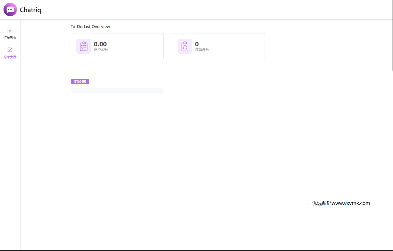Click the 0.00 balance amount

pyautogui.click(x=100, y=44)
